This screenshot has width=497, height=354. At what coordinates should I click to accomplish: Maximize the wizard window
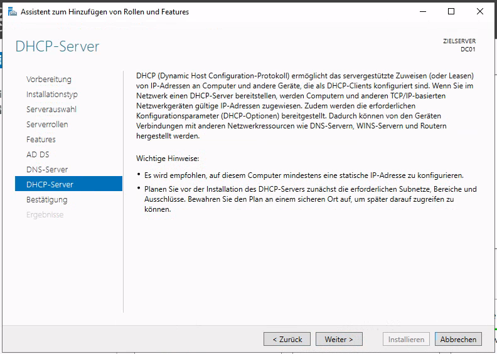(x=451, y=12)
